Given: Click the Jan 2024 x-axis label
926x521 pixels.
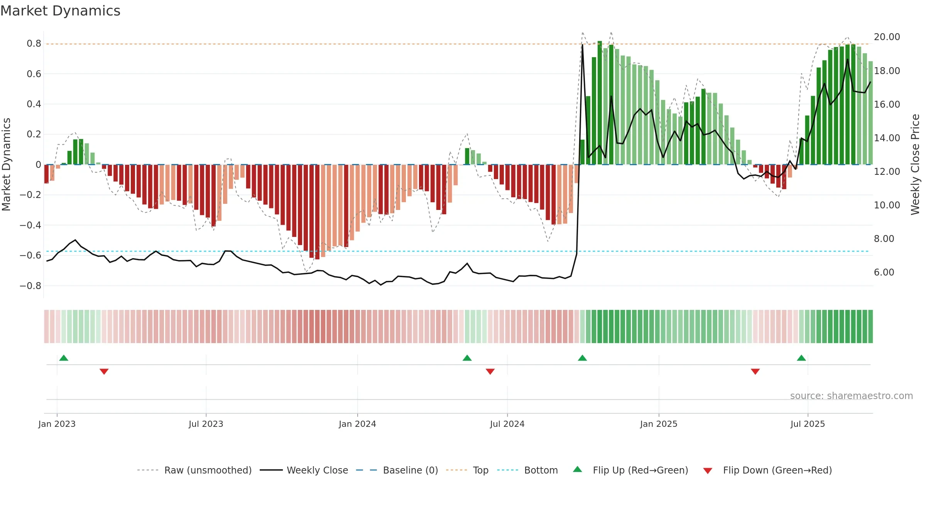Looking at the screenshot, I should click(x=358, y=424).
